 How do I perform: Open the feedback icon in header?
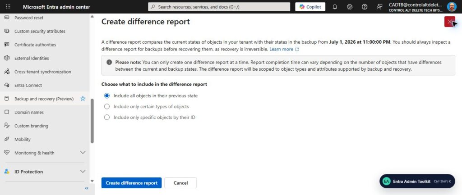tap(379, 7)
